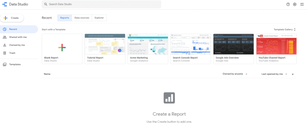Open Owned by me in sidebar
This screenshot has height=128, width=307.
tap(17, 45)
